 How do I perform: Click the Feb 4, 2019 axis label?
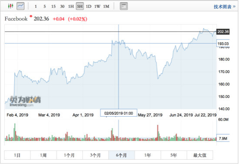click(x=17, y=115)
